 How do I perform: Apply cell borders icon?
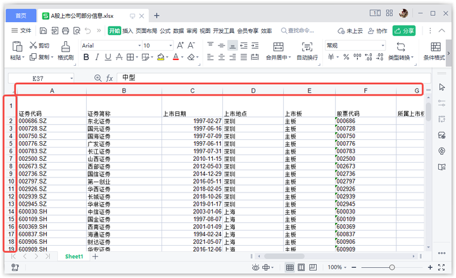click(x=130, y=57)
